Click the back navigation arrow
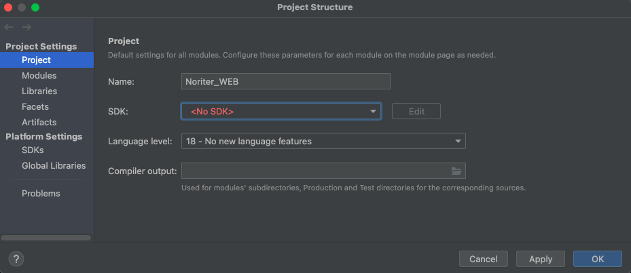 9,27
